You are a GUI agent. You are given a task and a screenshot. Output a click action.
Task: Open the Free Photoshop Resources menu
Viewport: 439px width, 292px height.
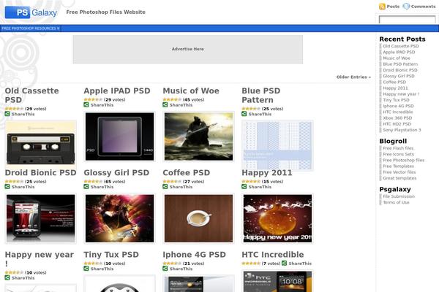31,28
